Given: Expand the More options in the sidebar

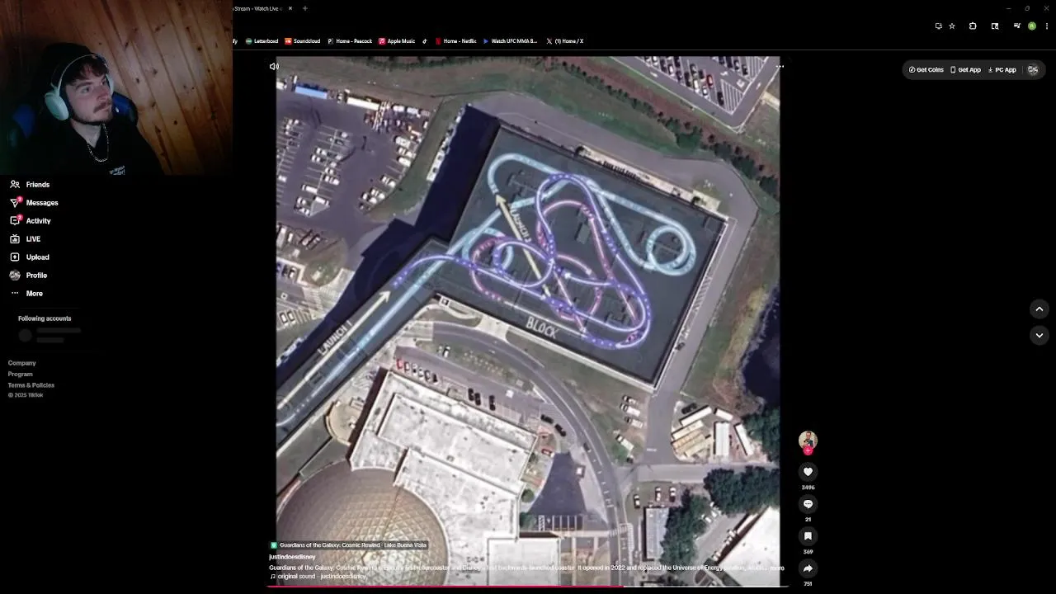Looking at the screenshot, I should tap(26, 294).
